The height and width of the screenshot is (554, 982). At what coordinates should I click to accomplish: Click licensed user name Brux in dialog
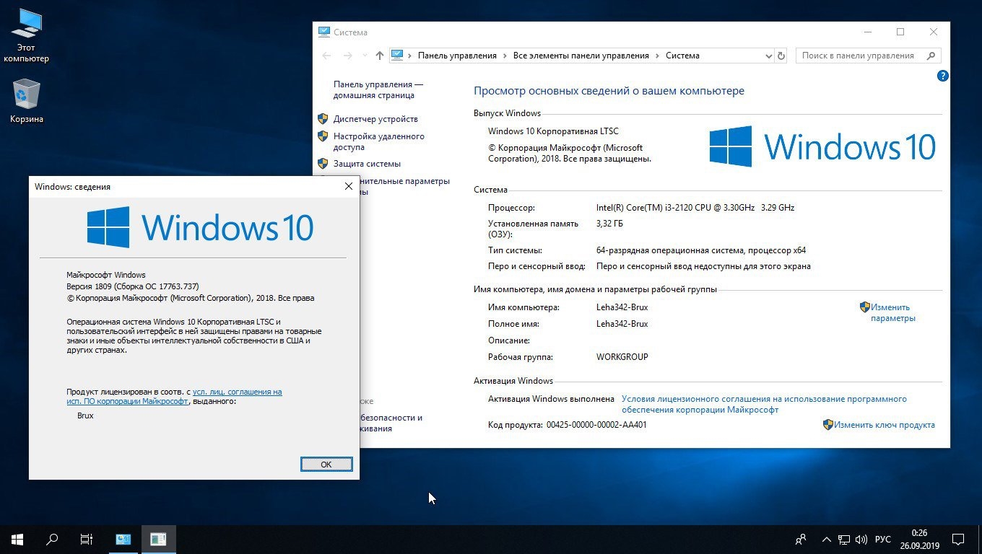click(85, 415)
